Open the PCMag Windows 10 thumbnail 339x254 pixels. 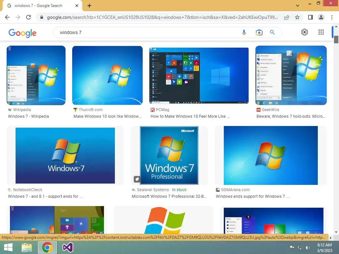tap(199, 75)
